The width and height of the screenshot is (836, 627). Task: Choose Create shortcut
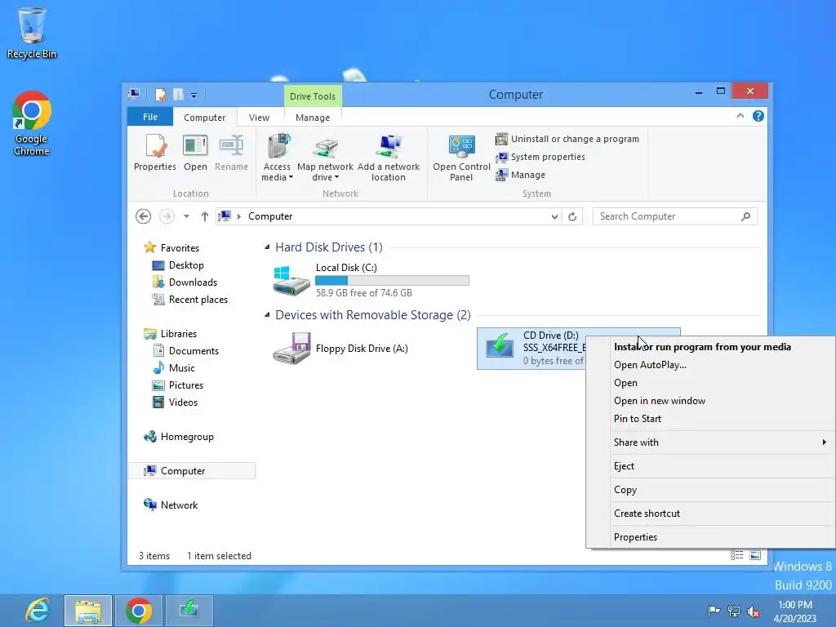click(x=647, y=514)
